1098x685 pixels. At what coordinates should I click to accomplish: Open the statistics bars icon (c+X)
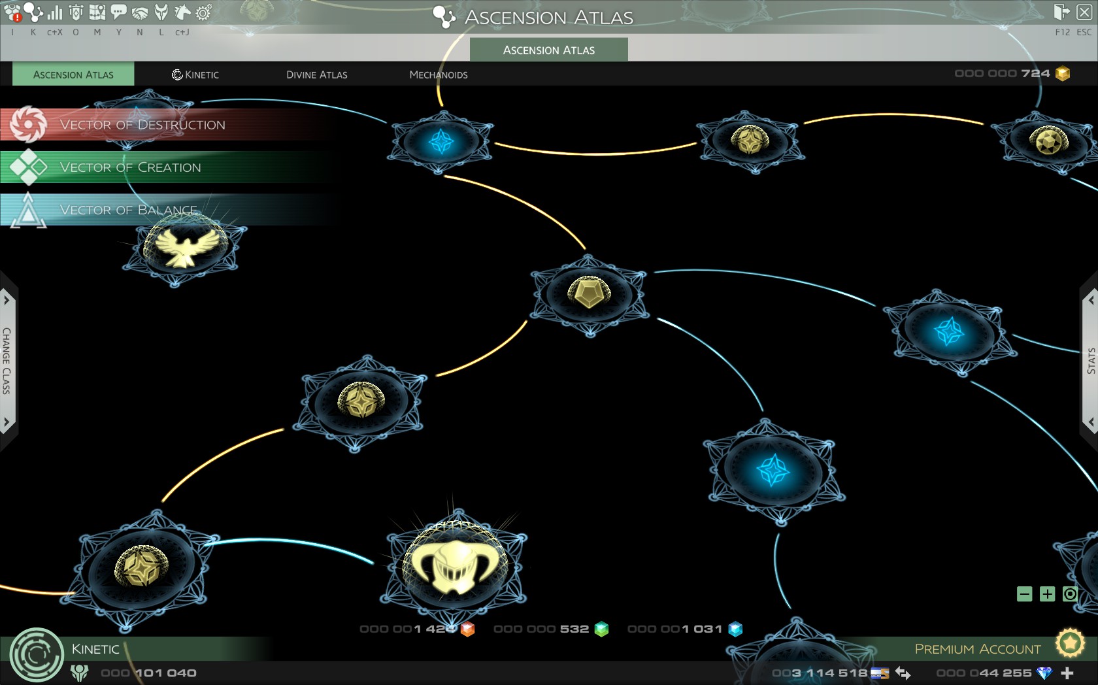(55, 12)
